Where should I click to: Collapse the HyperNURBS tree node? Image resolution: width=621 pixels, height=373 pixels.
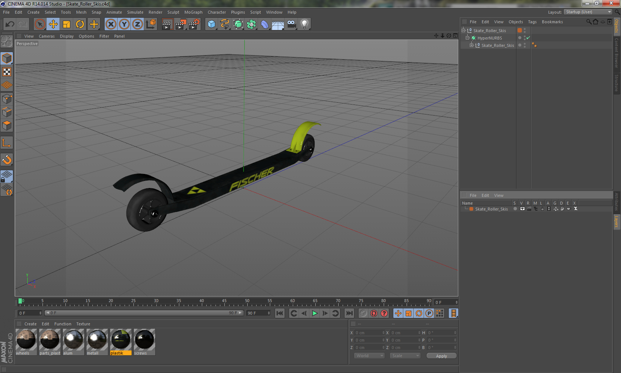coord(467,38)
